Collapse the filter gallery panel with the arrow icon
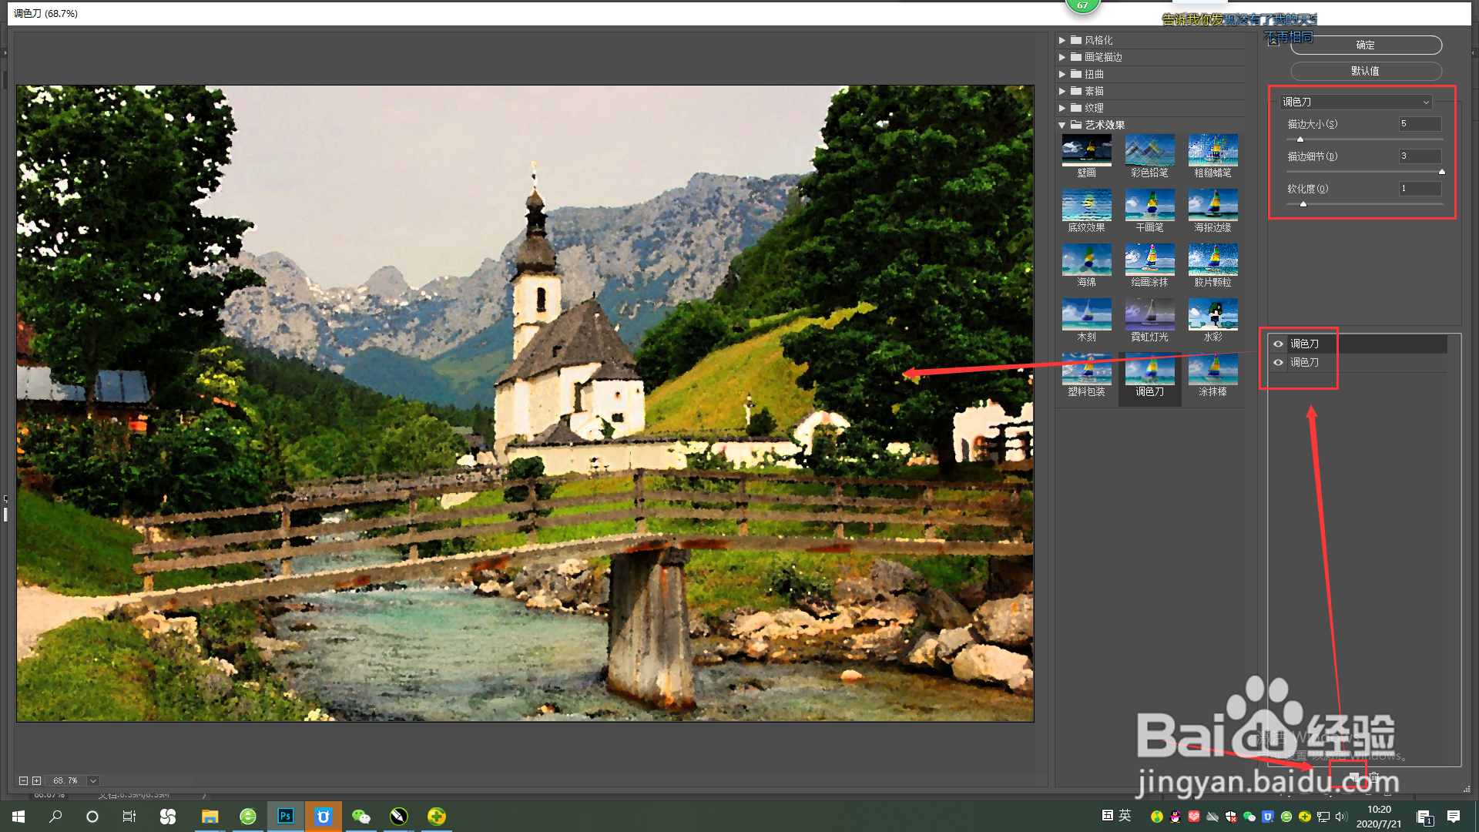The image size is (1479, 832). 1273,41
